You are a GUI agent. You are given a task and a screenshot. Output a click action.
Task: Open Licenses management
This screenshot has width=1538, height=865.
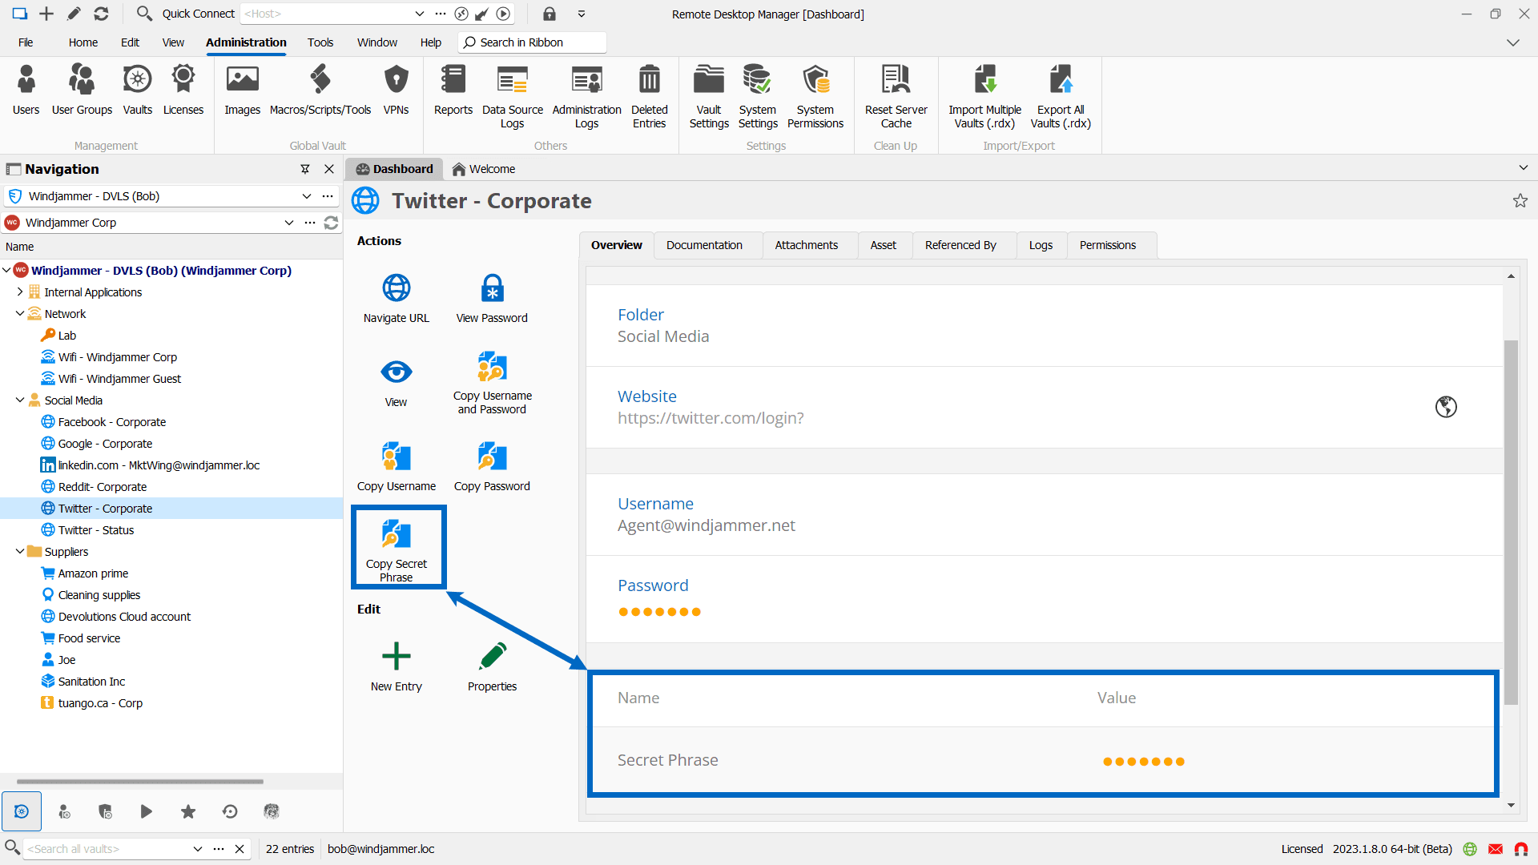click(183, 90)
